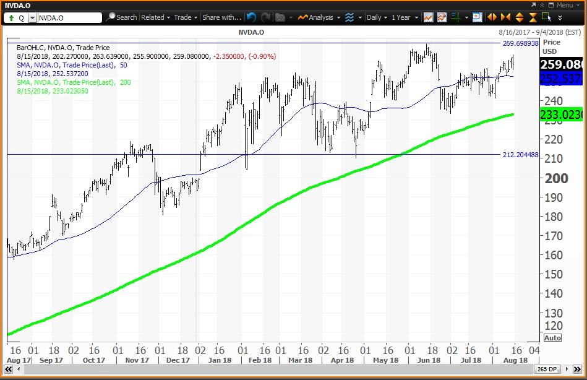
Task: Click the pop-out arrow icon in title bar
Action: (533, 5)
